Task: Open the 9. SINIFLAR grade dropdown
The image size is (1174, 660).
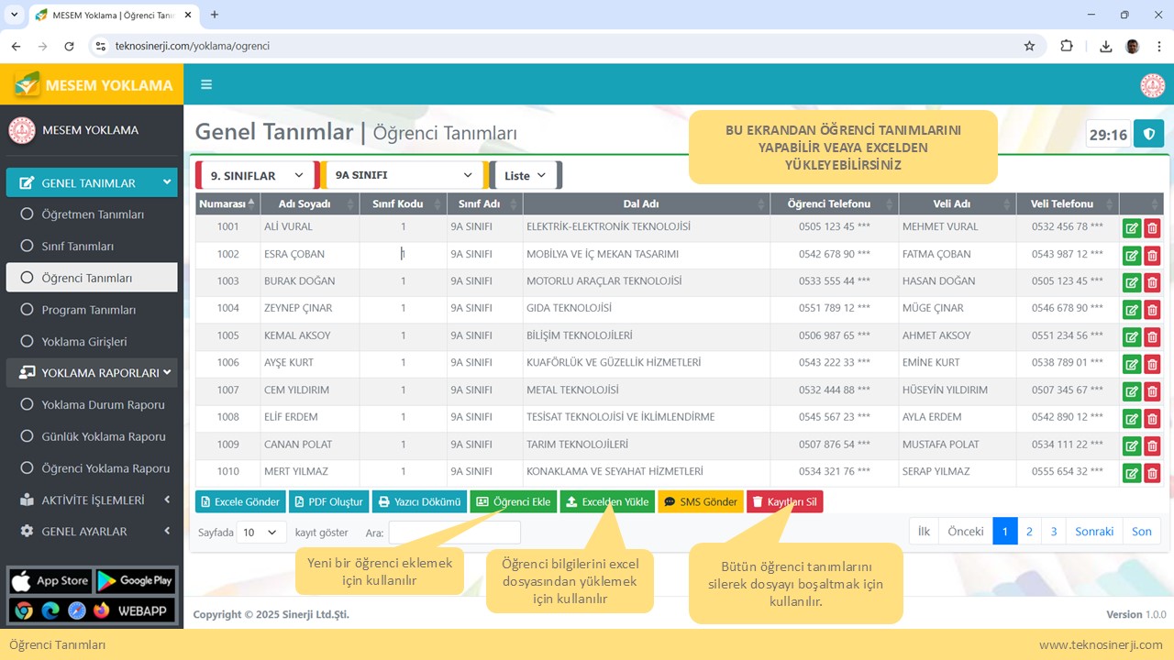Action: [256, 175]
